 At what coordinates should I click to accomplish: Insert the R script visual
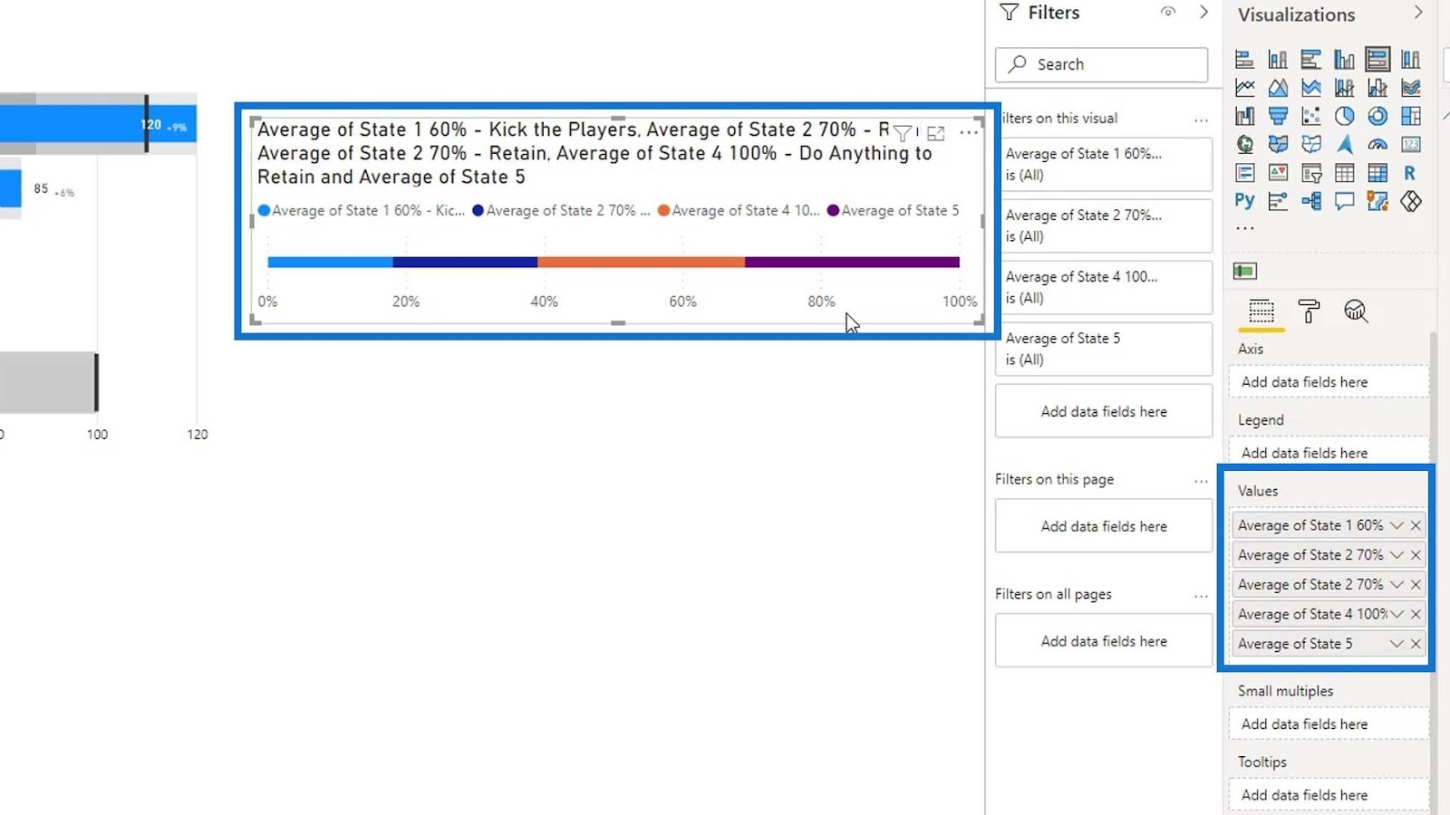tap(1410, 172)
